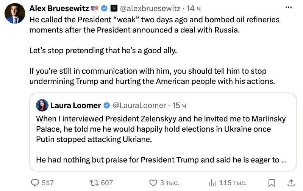Viewport: 303px width, 191px height.
Task: Click Alex Bruesewitz's blue verified badge
Action: (105, 8)
